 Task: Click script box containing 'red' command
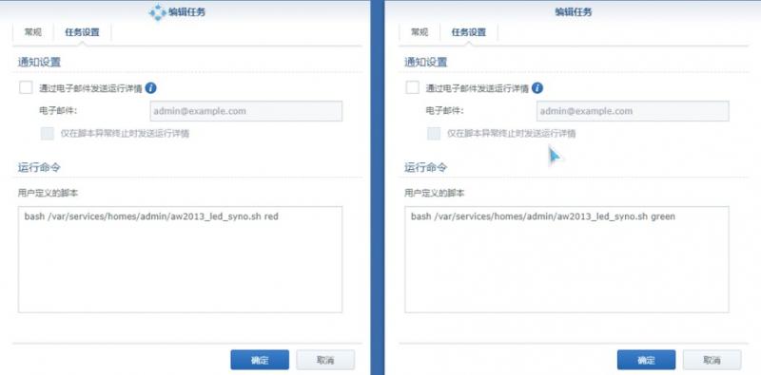click(x=180, y=260)
